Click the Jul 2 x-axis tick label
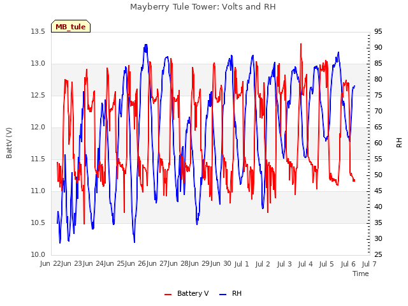This screenshot has height=306, width=408. click(x=263, y=264)
